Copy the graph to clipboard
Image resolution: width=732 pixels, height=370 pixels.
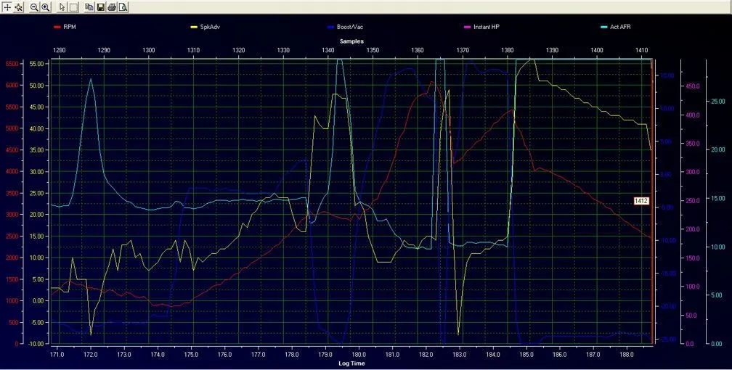(89, 7)
